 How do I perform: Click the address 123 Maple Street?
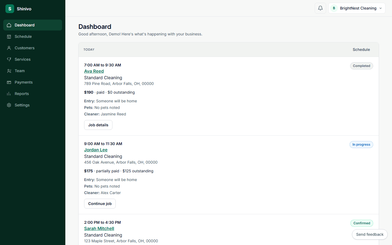coord(121,241)
